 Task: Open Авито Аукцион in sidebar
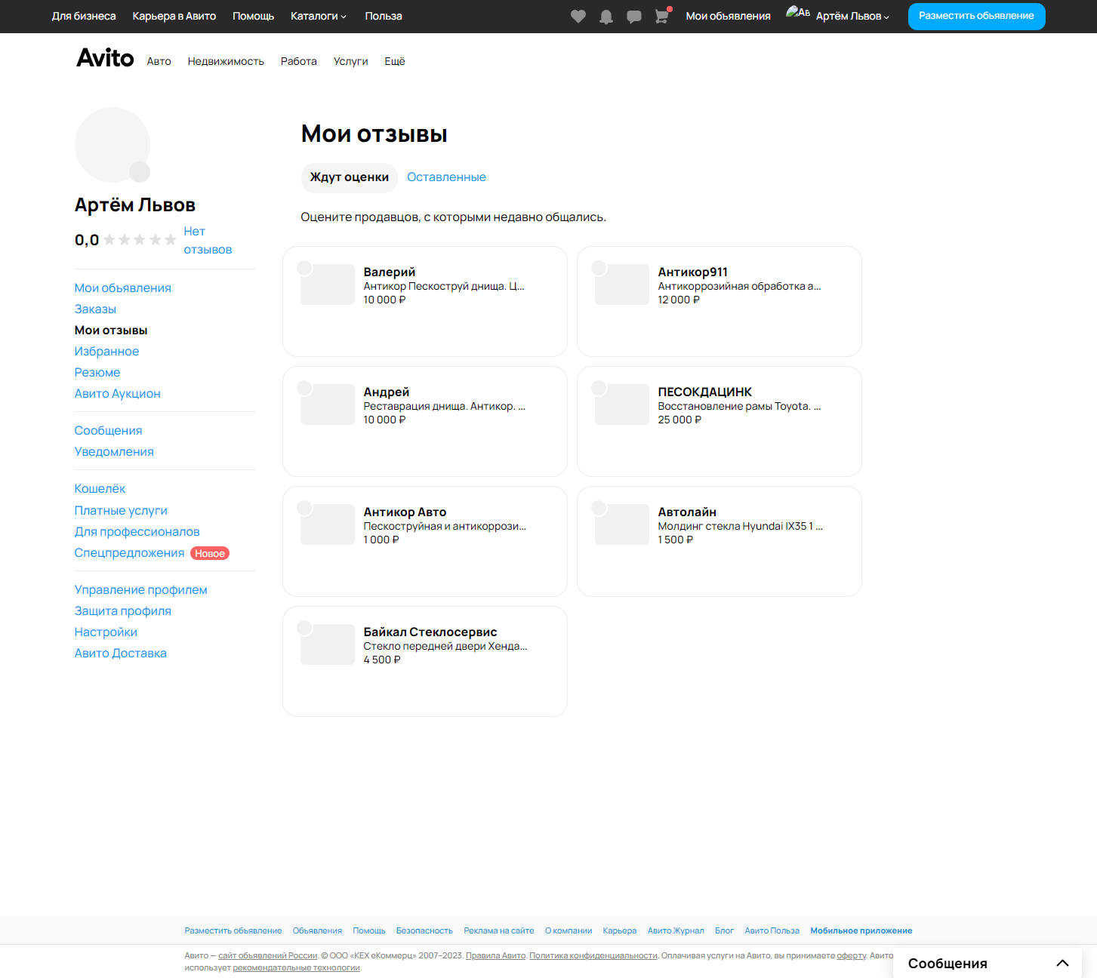click(118, 394)
